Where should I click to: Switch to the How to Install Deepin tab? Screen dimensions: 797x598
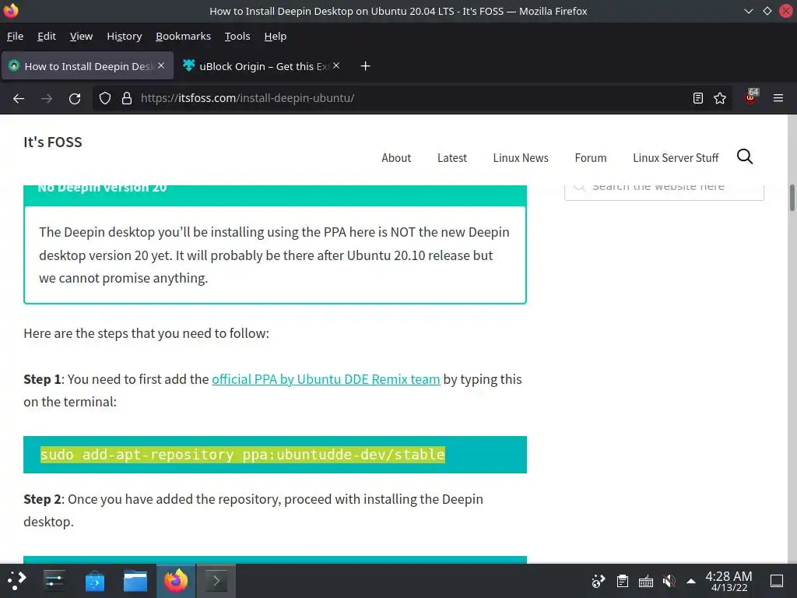87,66
